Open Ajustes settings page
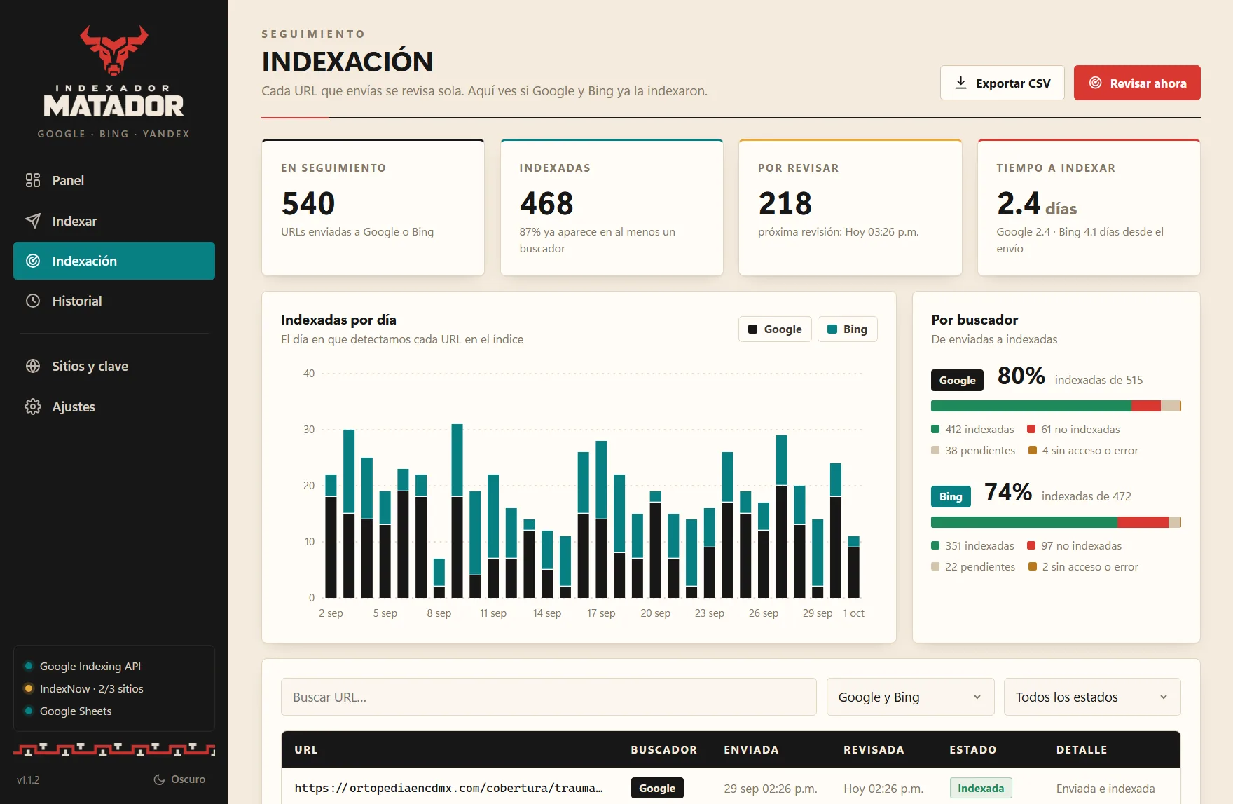1233x804 pixels. click(114, 407)
